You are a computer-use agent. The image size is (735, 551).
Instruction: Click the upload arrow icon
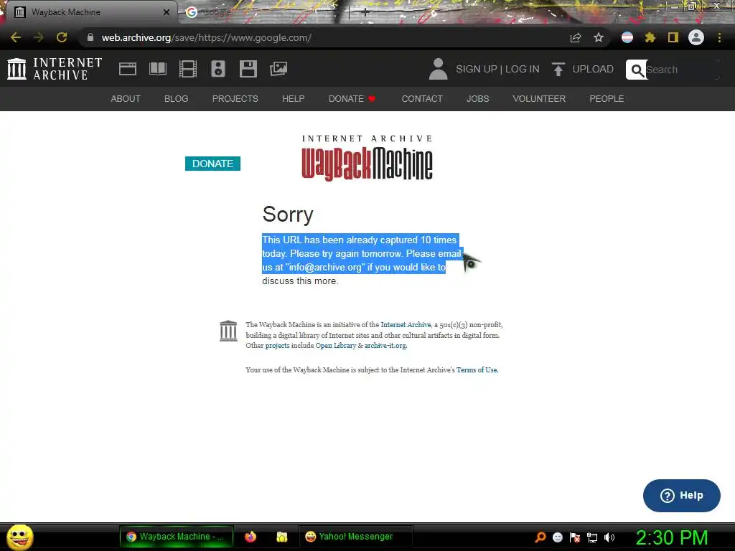[558, 69]
